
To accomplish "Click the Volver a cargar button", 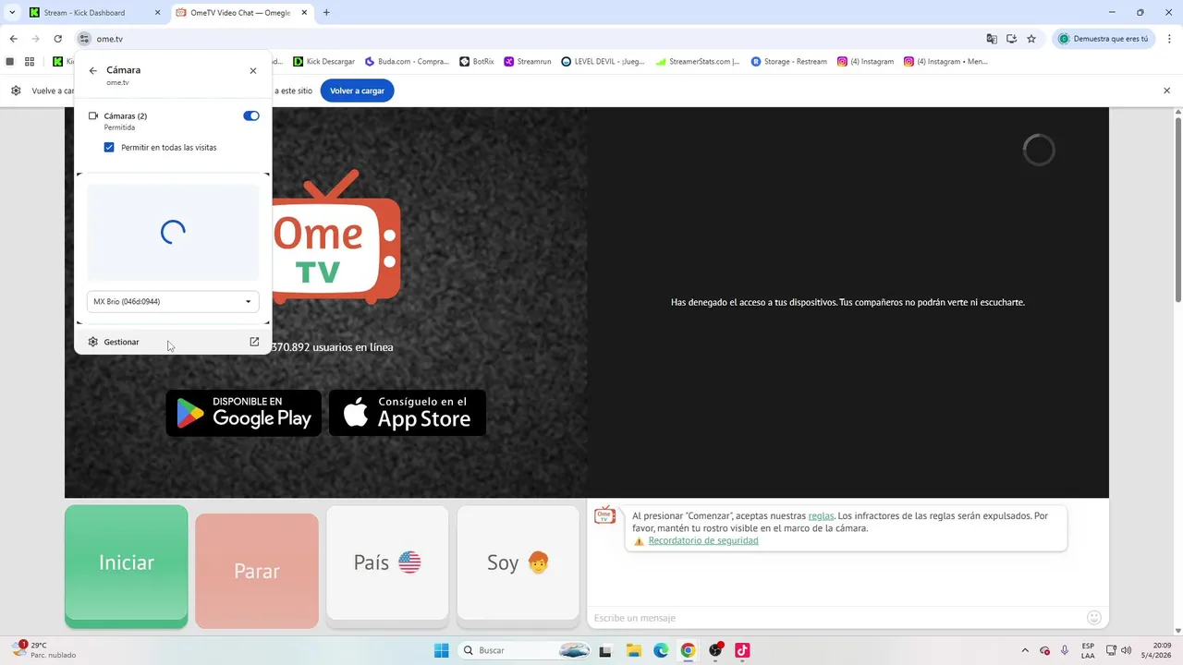I will click(357, 91).
